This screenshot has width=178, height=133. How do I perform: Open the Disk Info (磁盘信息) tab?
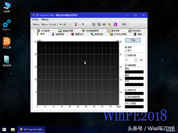[x=58, y=34]
